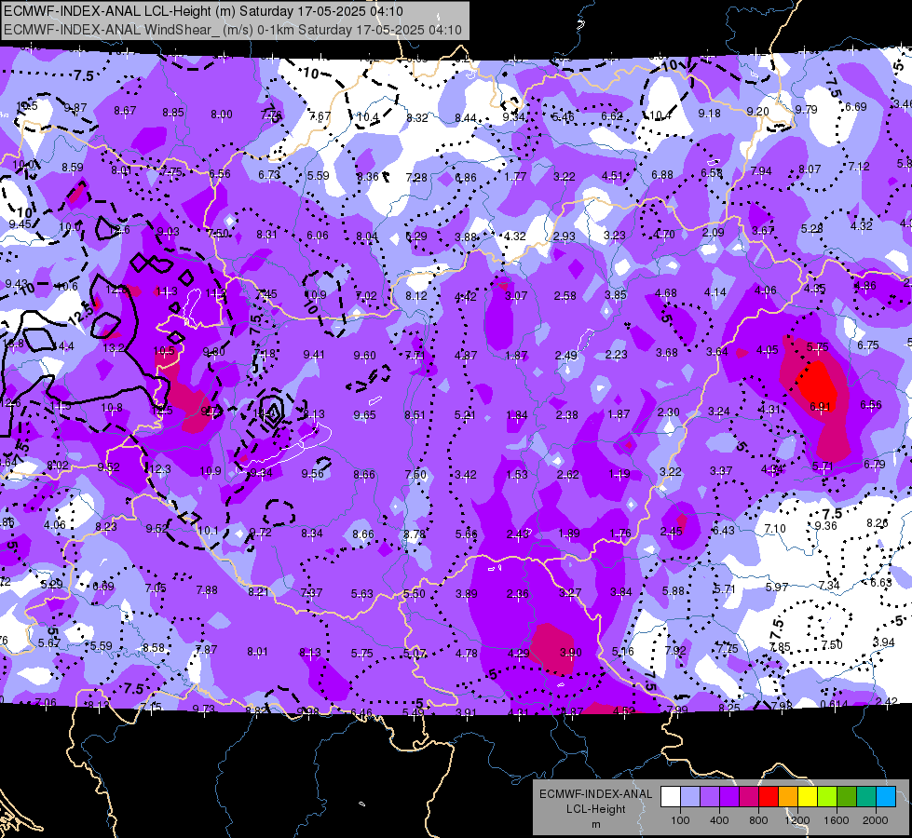Click the grid value 2.38
This screenshot has width=912, height=838.
(x=567, y=414)
